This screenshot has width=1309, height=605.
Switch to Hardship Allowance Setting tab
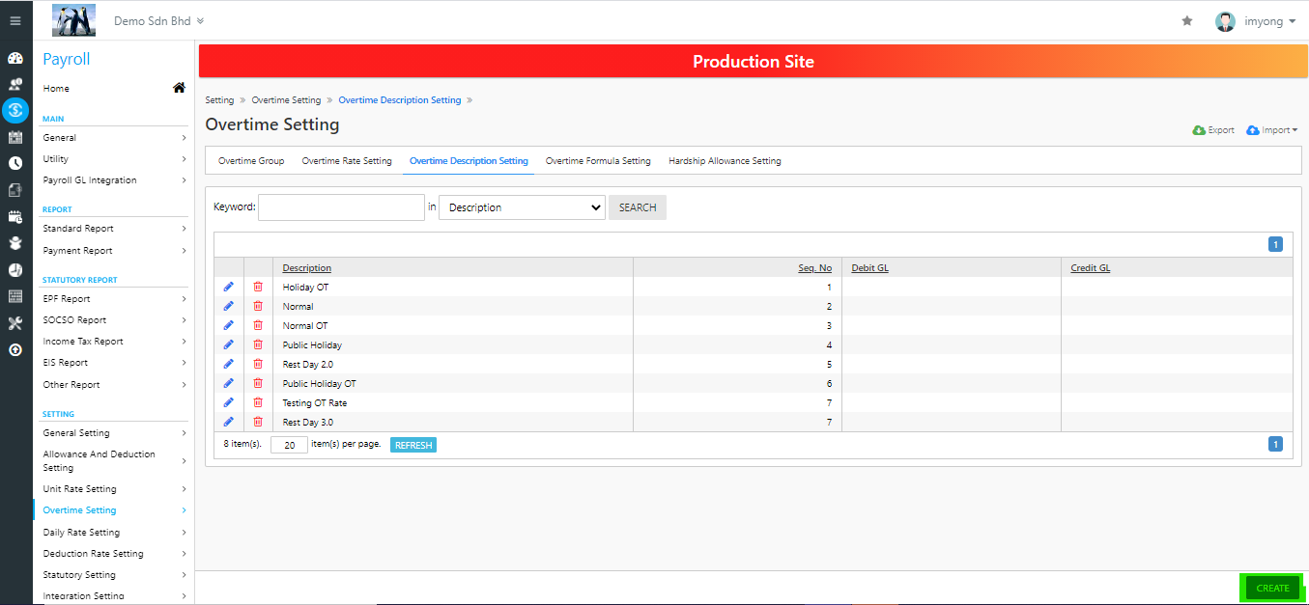[725, 161]
